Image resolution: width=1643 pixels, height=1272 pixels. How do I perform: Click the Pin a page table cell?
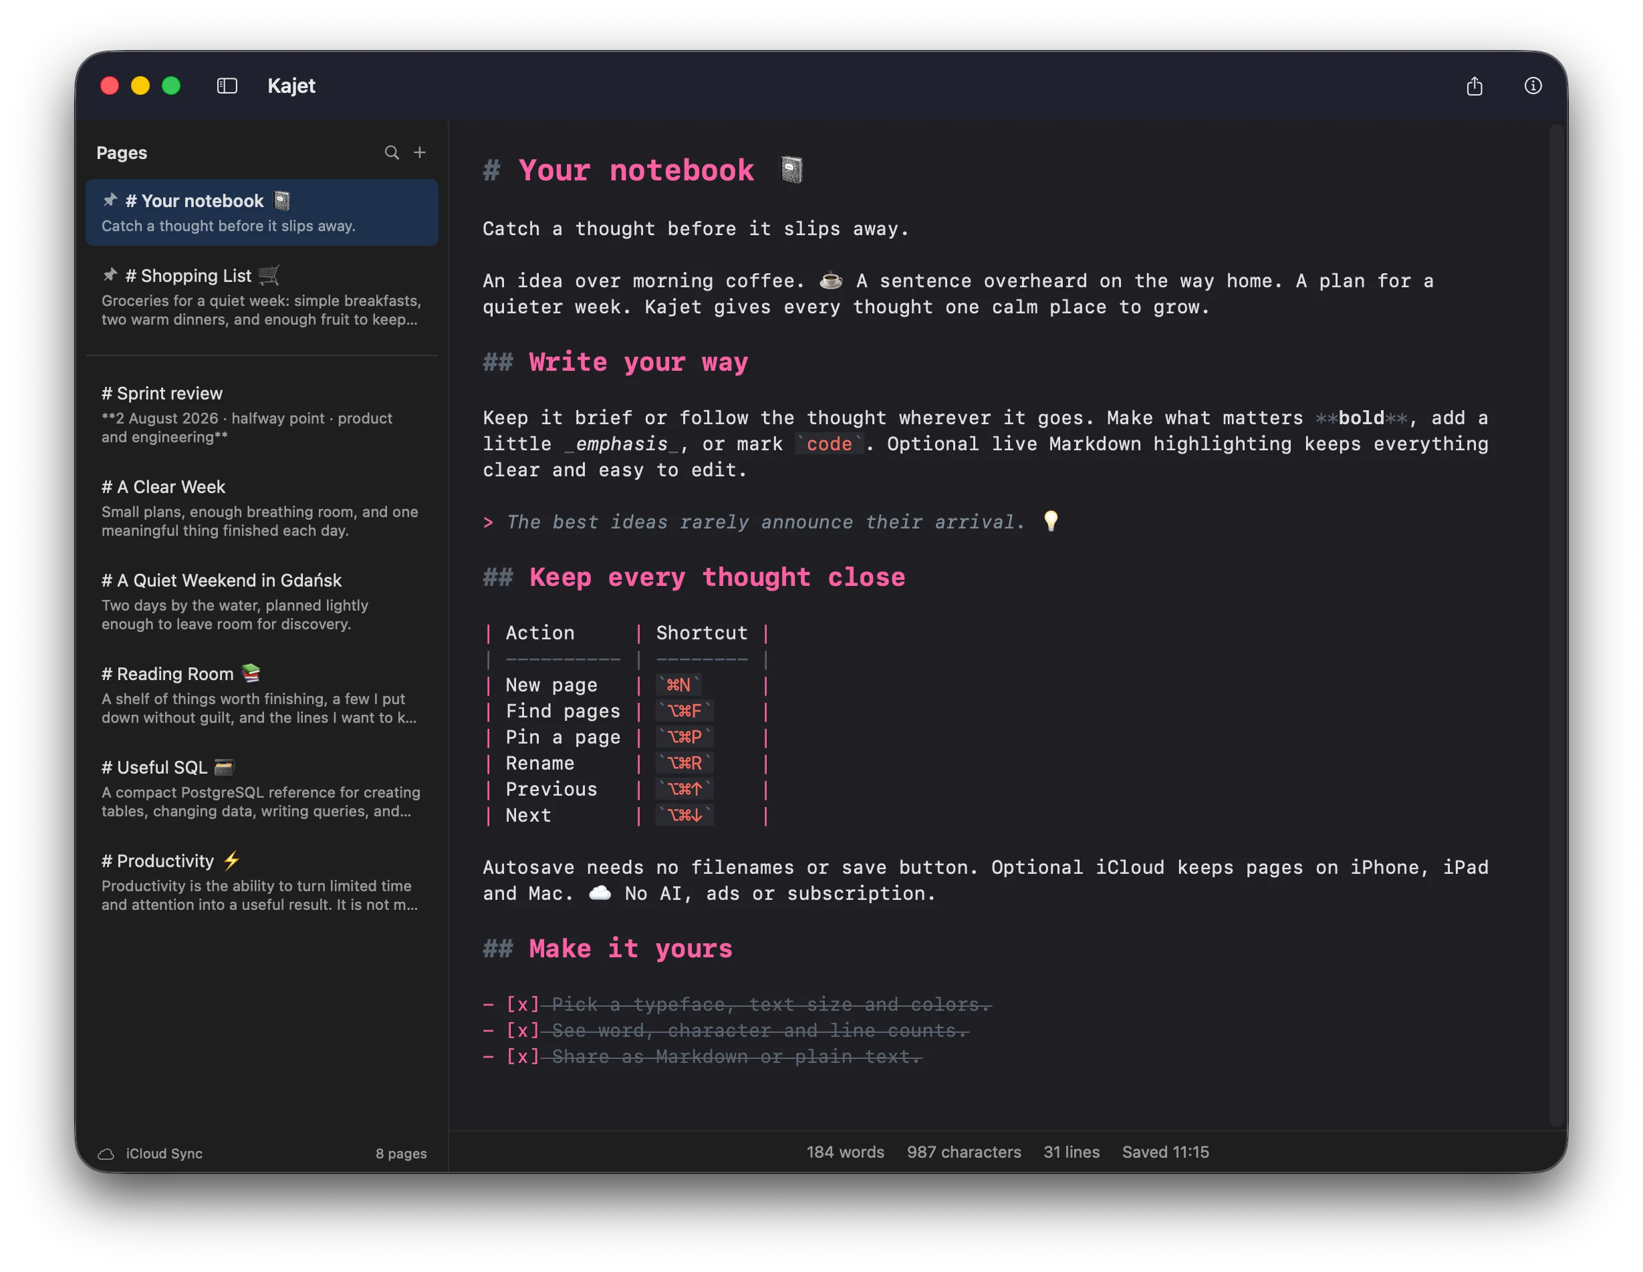point(563,737)
